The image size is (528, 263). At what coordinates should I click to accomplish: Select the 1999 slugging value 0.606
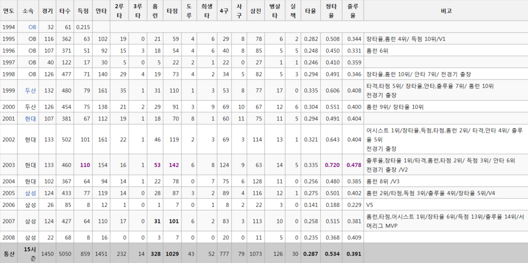pyautogui.click(x=332, y=91)
